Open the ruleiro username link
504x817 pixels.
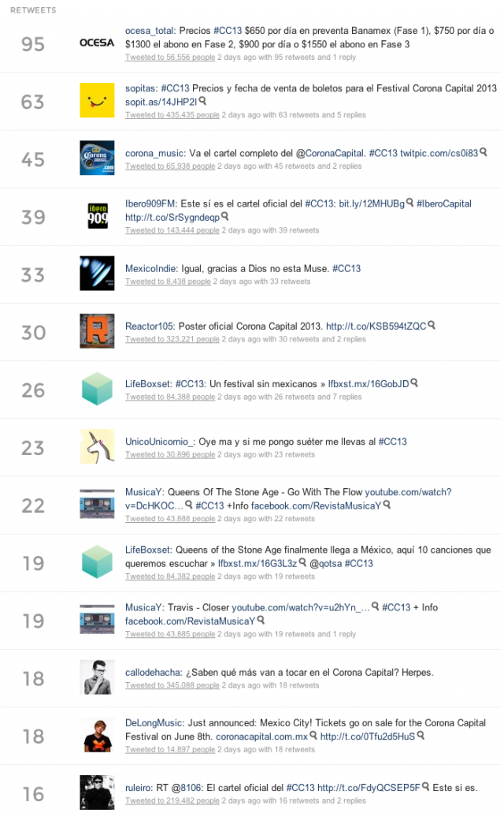[x=137, y=788]
